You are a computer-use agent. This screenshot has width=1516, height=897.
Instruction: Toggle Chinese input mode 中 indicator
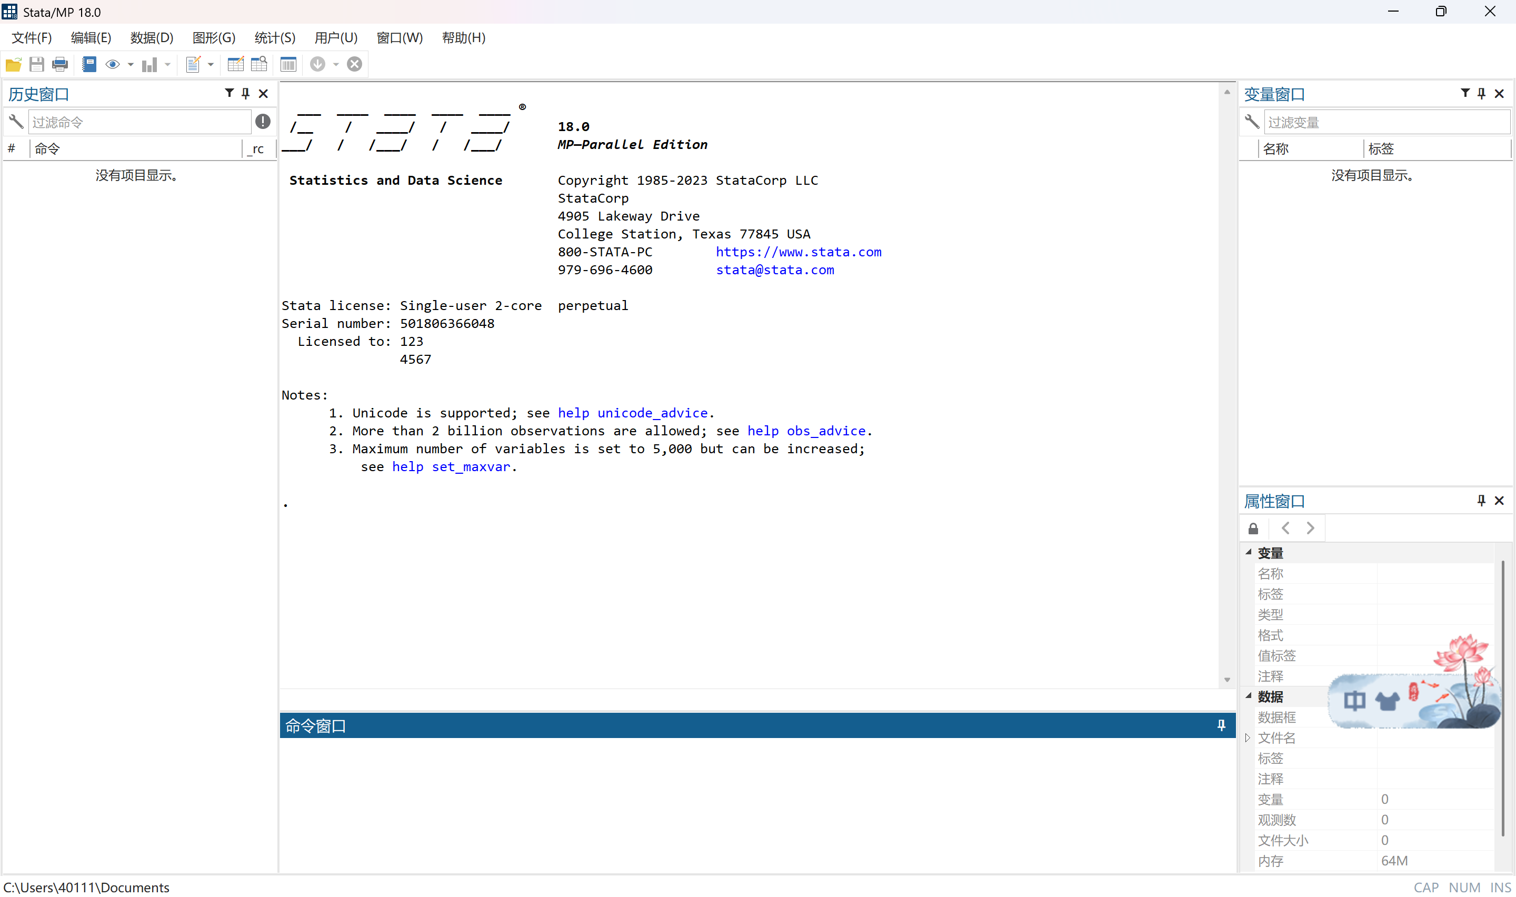(1355, 701)
